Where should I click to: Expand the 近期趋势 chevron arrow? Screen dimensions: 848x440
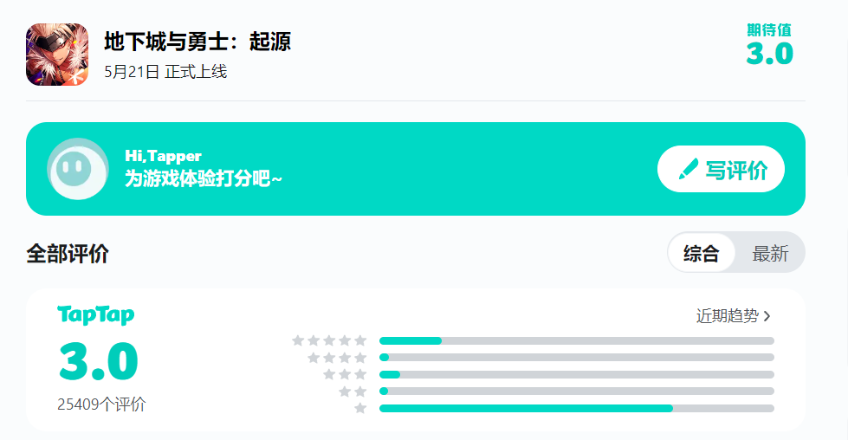click(x=767, y=317)
